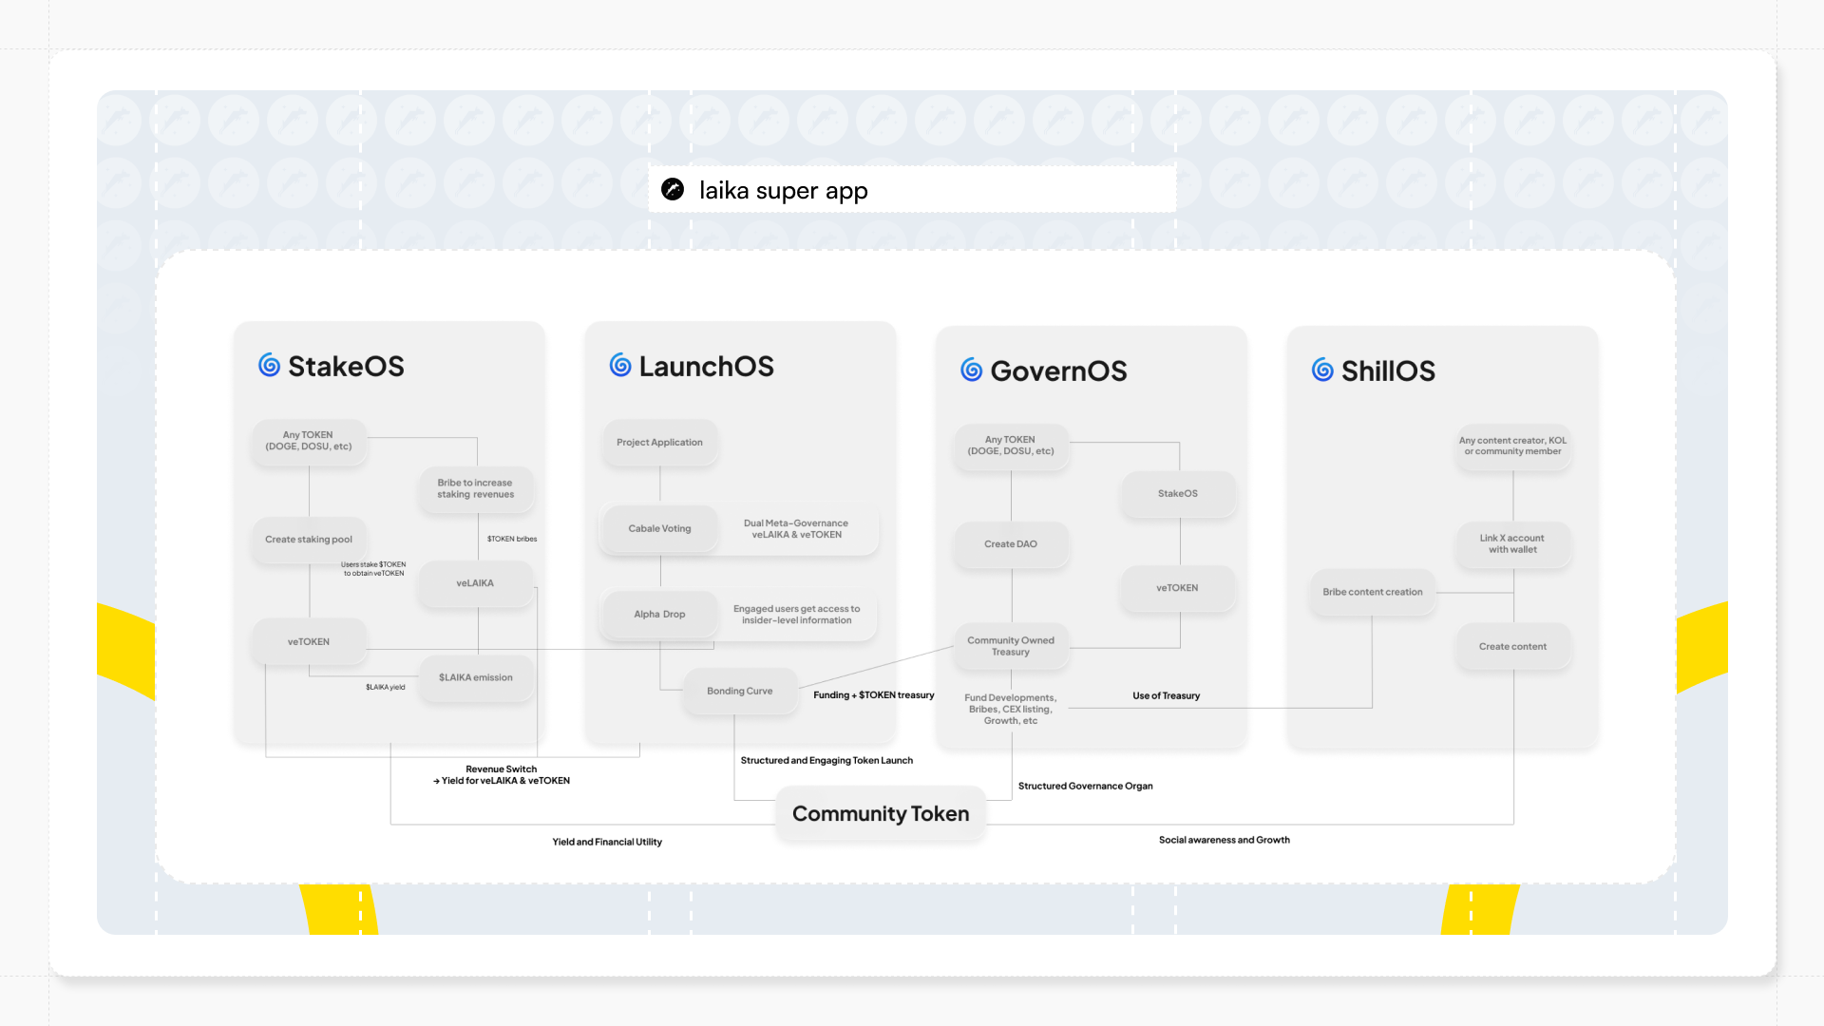
Task: Select the Create DAO node
Action: click(x=1011, y=544)
